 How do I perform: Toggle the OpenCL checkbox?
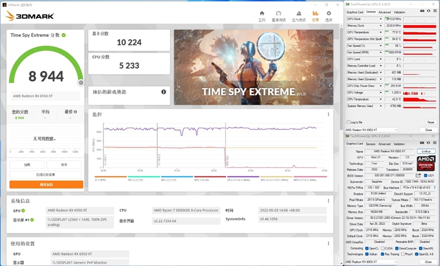(x=366, y=248)
